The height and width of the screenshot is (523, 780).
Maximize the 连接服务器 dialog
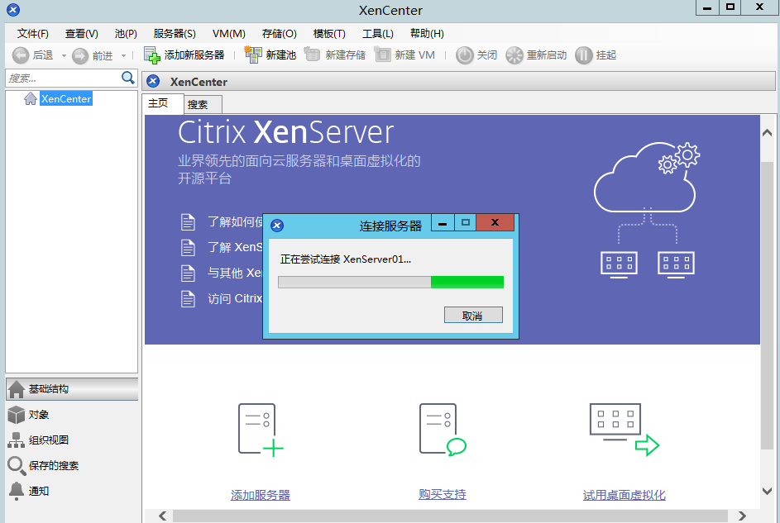(465, 222)
